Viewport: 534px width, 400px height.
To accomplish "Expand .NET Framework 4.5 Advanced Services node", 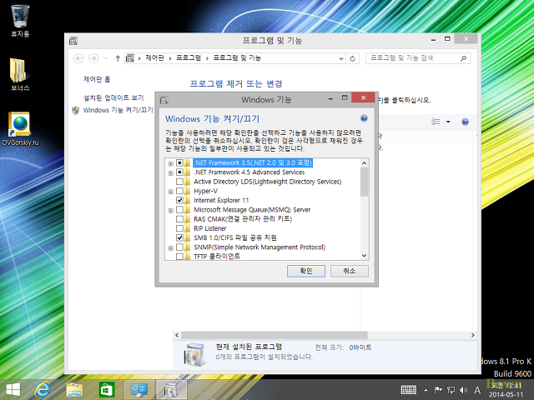I will (x=170, y=173).
